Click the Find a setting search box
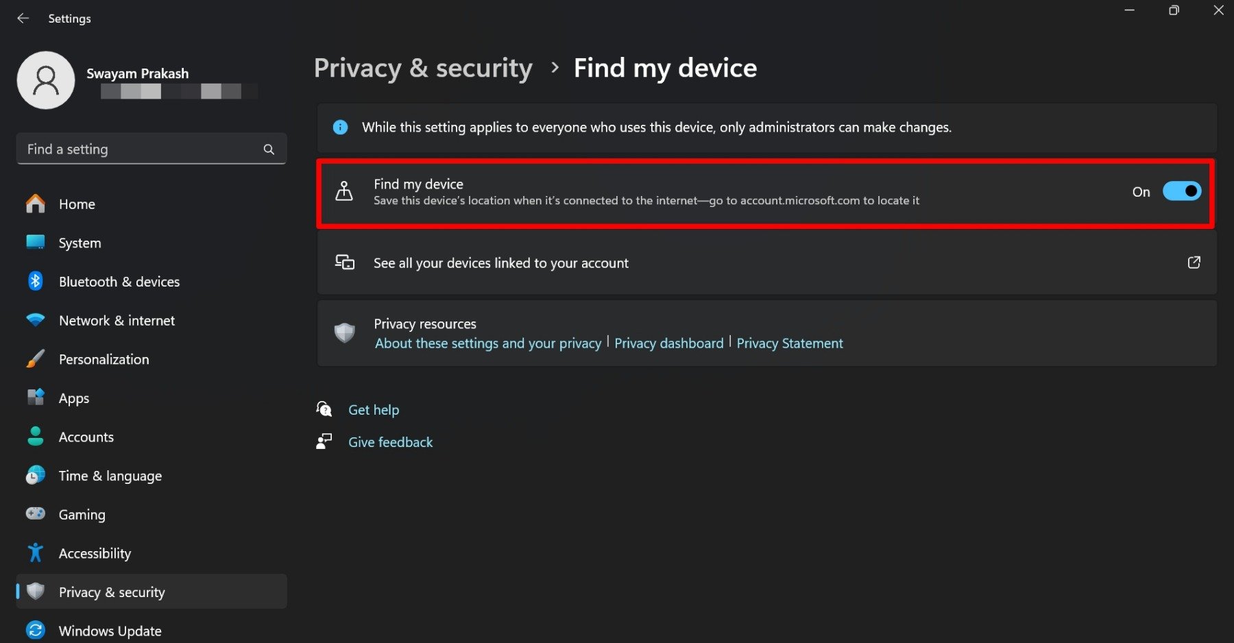1234x643 pixels. (x=137, y=149)
